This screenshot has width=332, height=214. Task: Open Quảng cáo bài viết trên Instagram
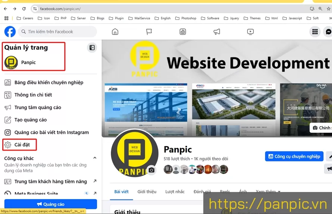[51, 132]
